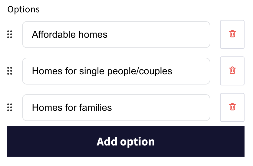Click trash icon beside "Homes for families"

pos(232,107)
